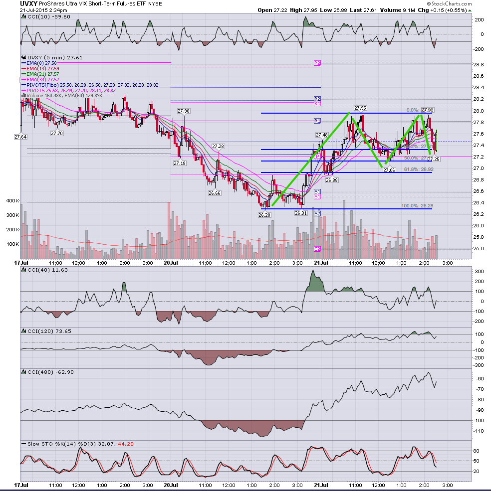Select the blue R1 pivot marker

317,121
